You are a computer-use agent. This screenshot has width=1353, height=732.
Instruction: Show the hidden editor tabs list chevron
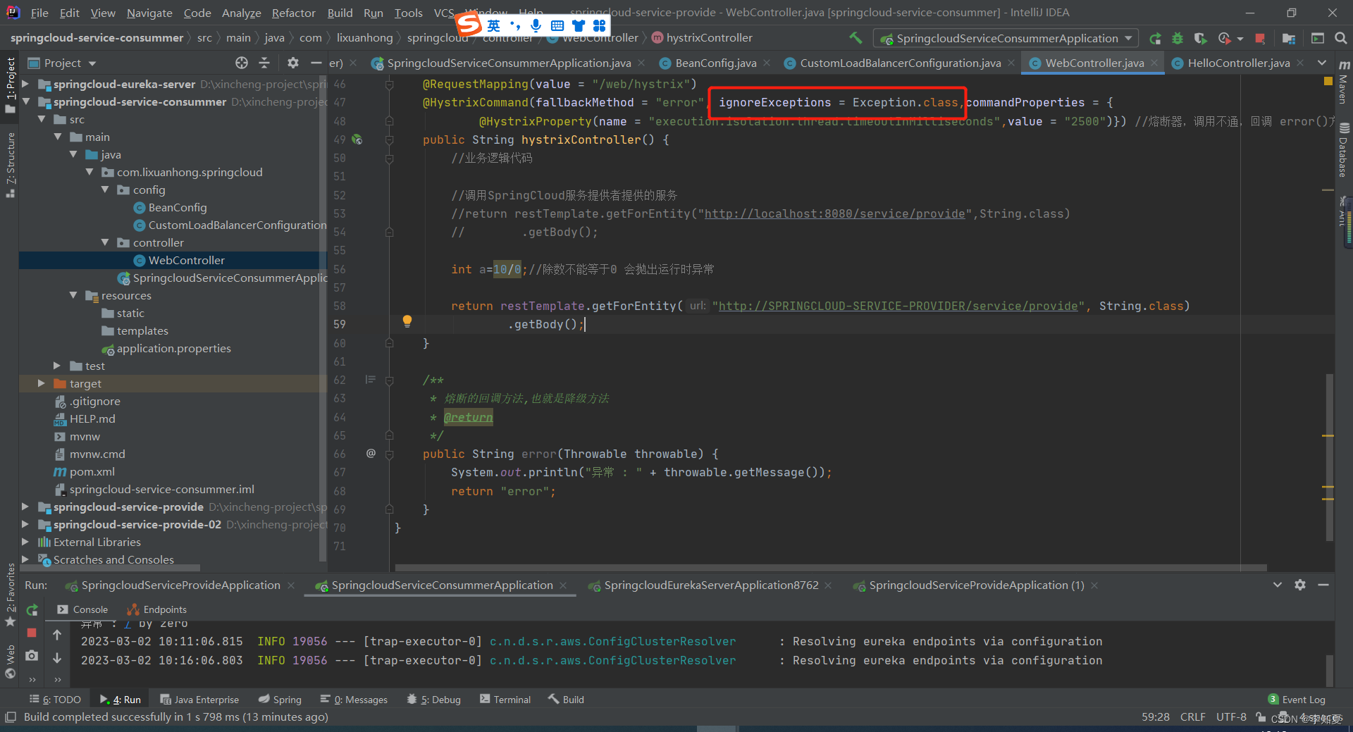(x=1322, y=63)
